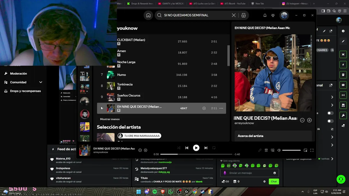Open the TU ERE MIA NAMAAAAAAA artist pick

(x=139, y=136)
